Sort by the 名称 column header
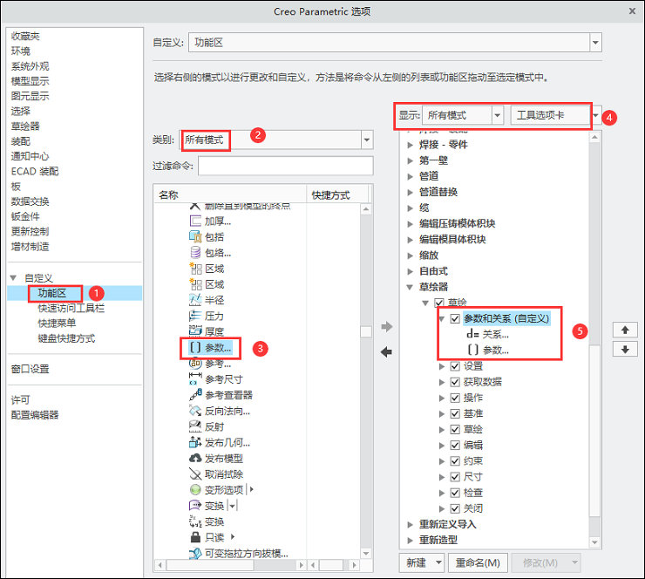This screenshot has height=579, width=645. click(230, 194)
